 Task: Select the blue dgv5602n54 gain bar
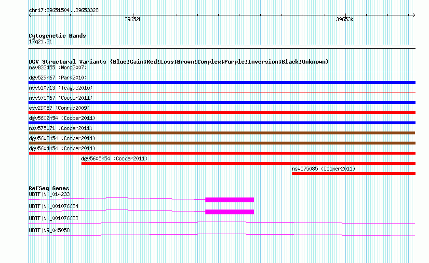[x=222, y=123]
